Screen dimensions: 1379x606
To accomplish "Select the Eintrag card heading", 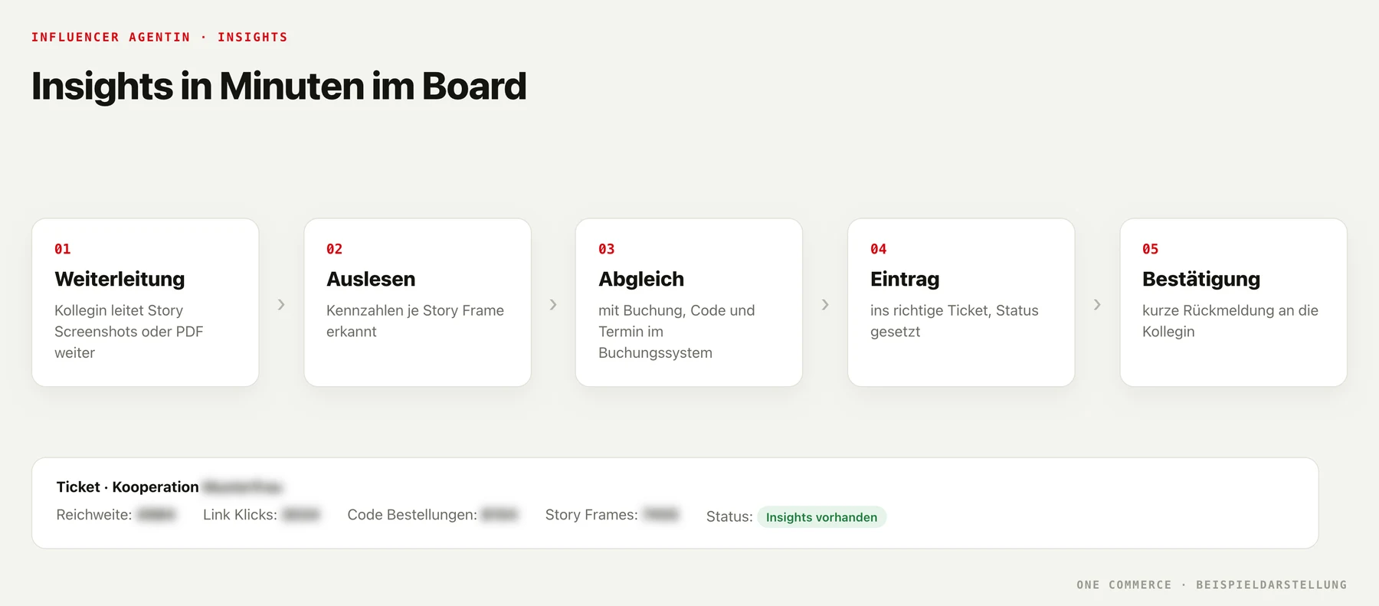I will click(905, 279).
